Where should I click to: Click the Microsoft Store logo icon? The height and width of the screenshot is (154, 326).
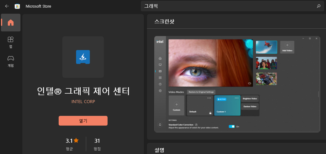17,6
